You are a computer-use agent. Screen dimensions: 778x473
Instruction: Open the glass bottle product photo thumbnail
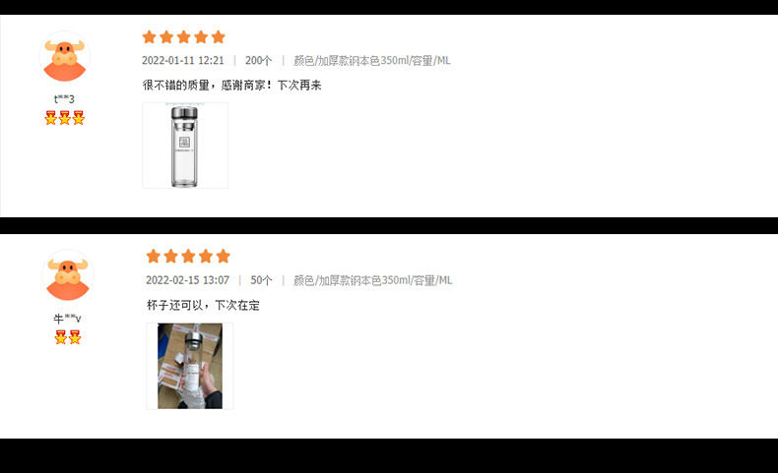click(185, 146)
